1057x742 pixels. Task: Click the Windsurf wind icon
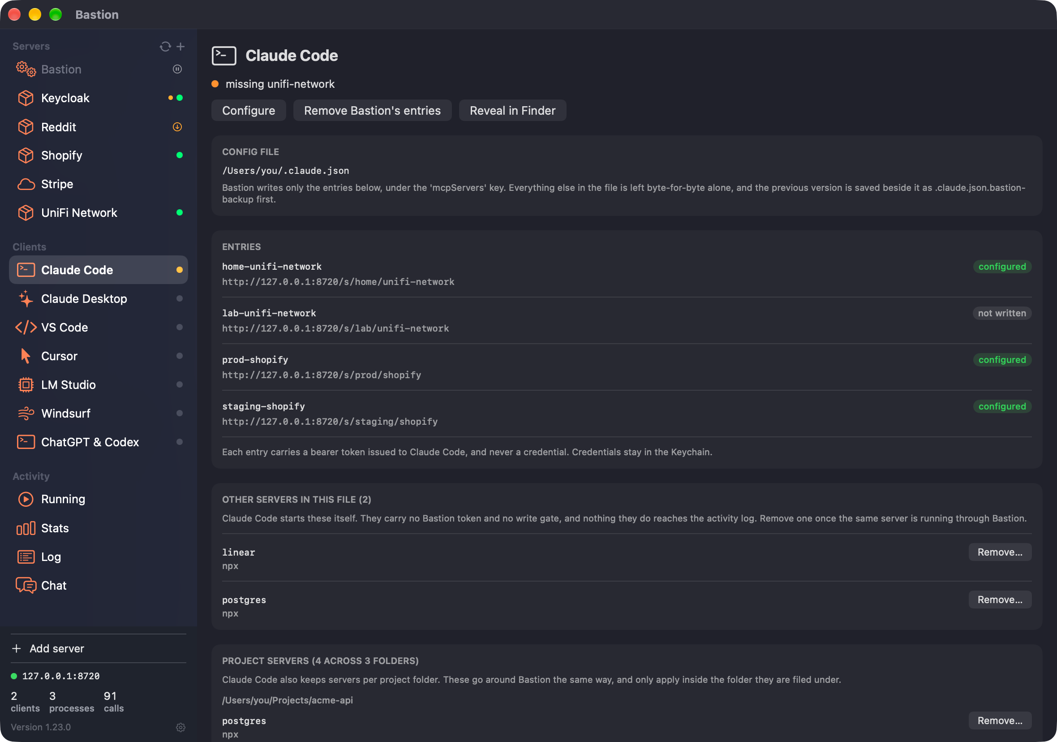click(26, 413)
